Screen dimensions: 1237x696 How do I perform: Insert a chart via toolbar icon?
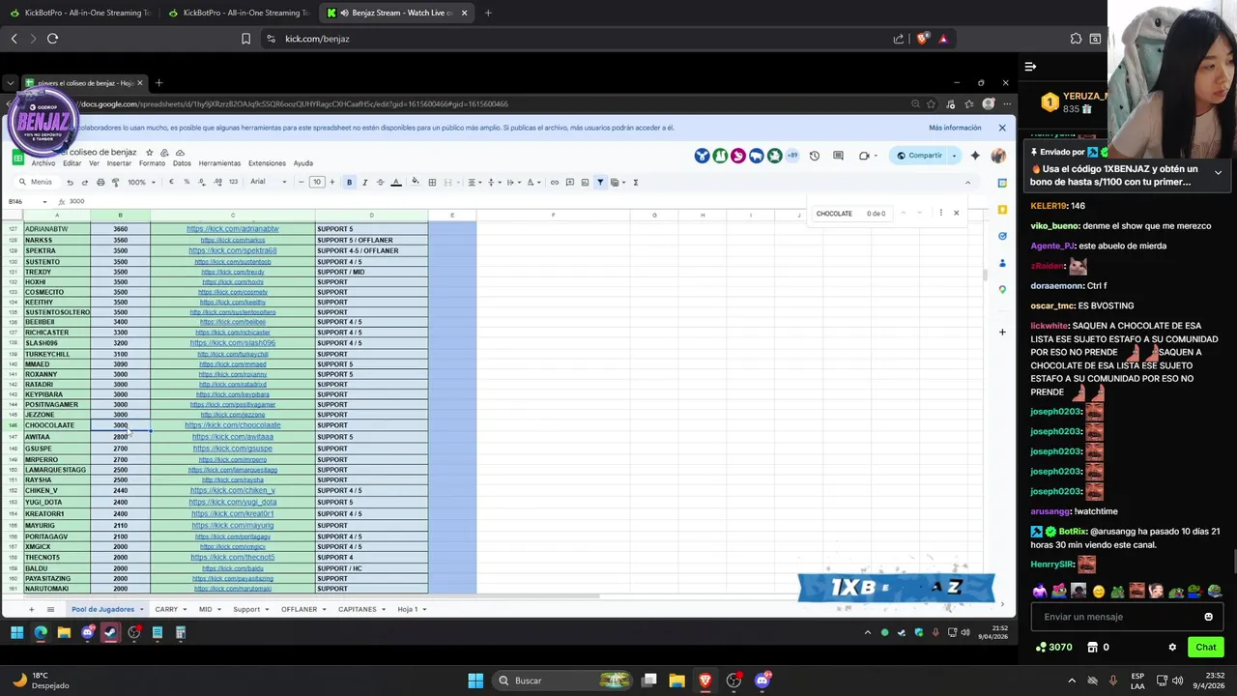pyautogui.click(x=585, y=182)
